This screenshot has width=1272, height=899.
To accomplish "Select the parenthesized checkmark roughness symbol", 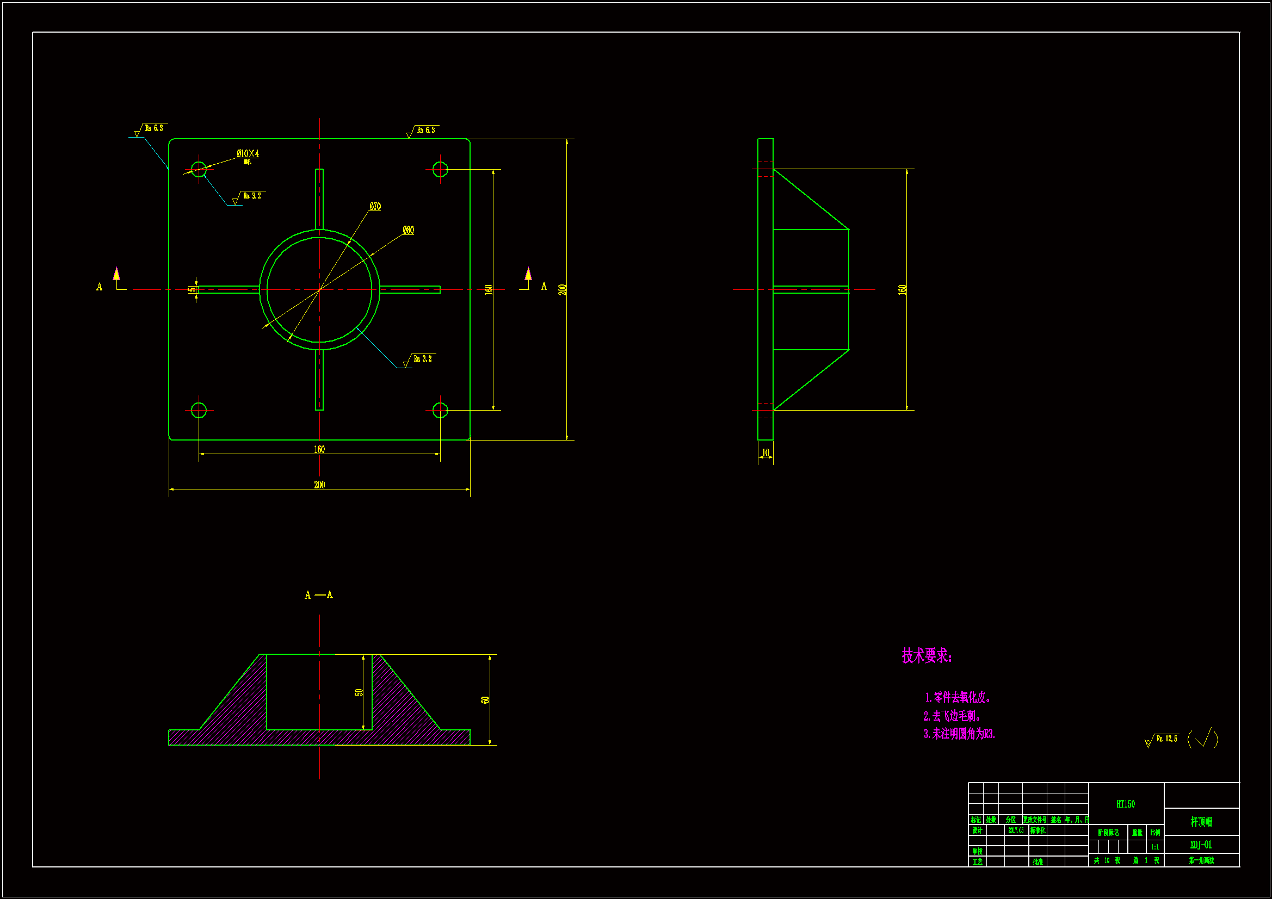I will point(1203,739).
